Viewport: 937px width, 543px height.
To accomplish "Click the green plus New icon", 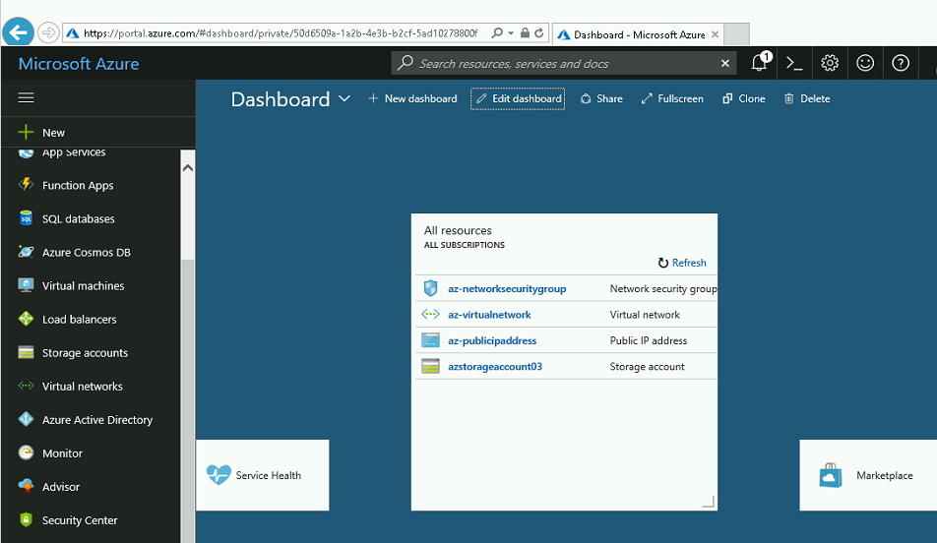I will (x=26, y=132).
